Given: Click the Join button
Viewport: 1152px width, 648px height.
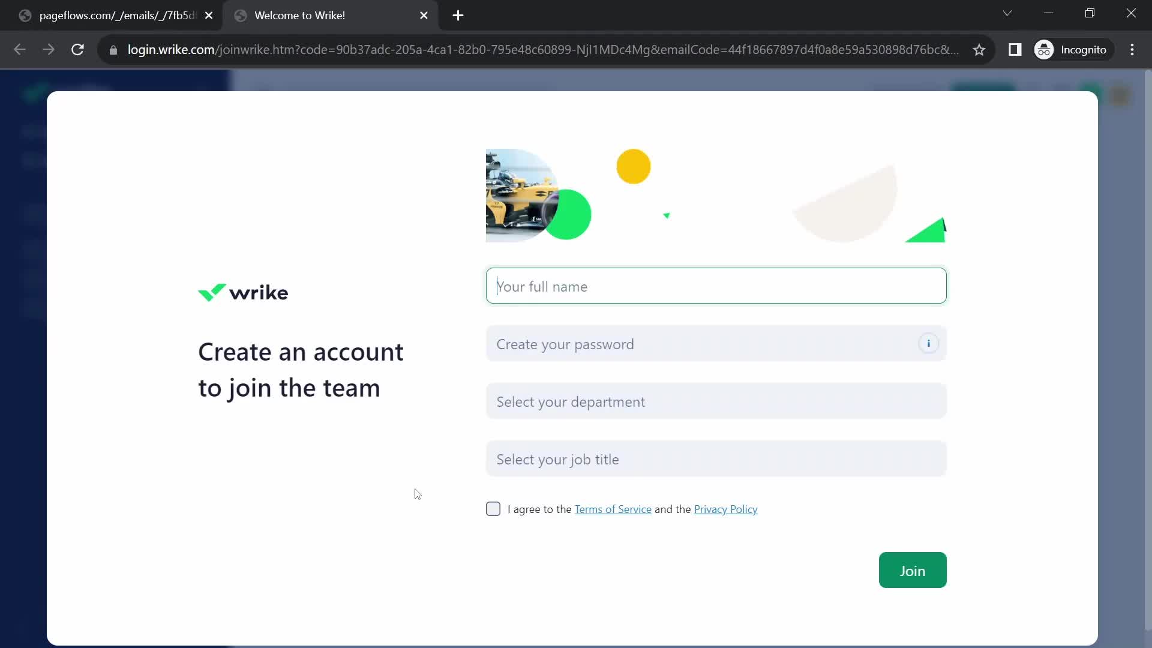Looking at the screenshot, I should (913, 570).
